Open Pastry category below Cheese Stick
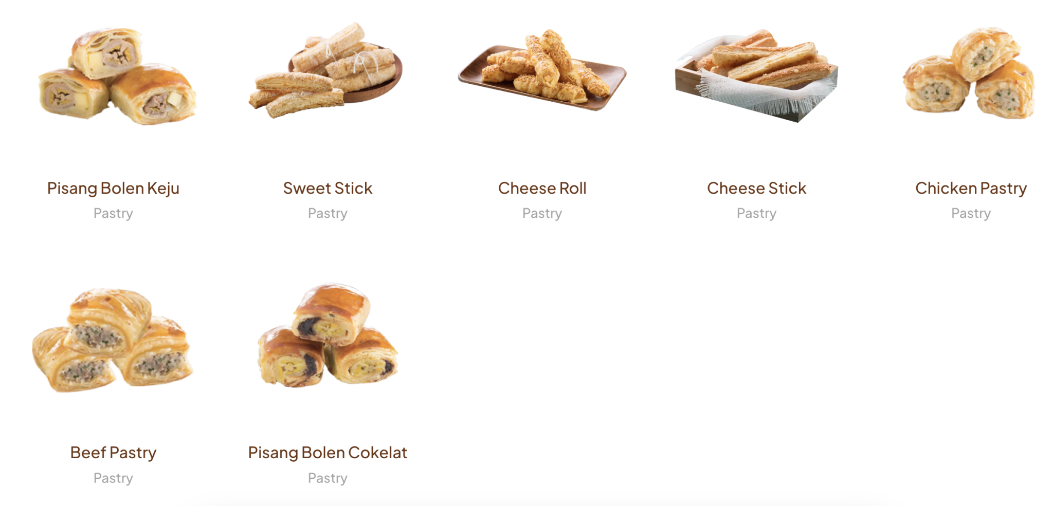 (756, 213)
